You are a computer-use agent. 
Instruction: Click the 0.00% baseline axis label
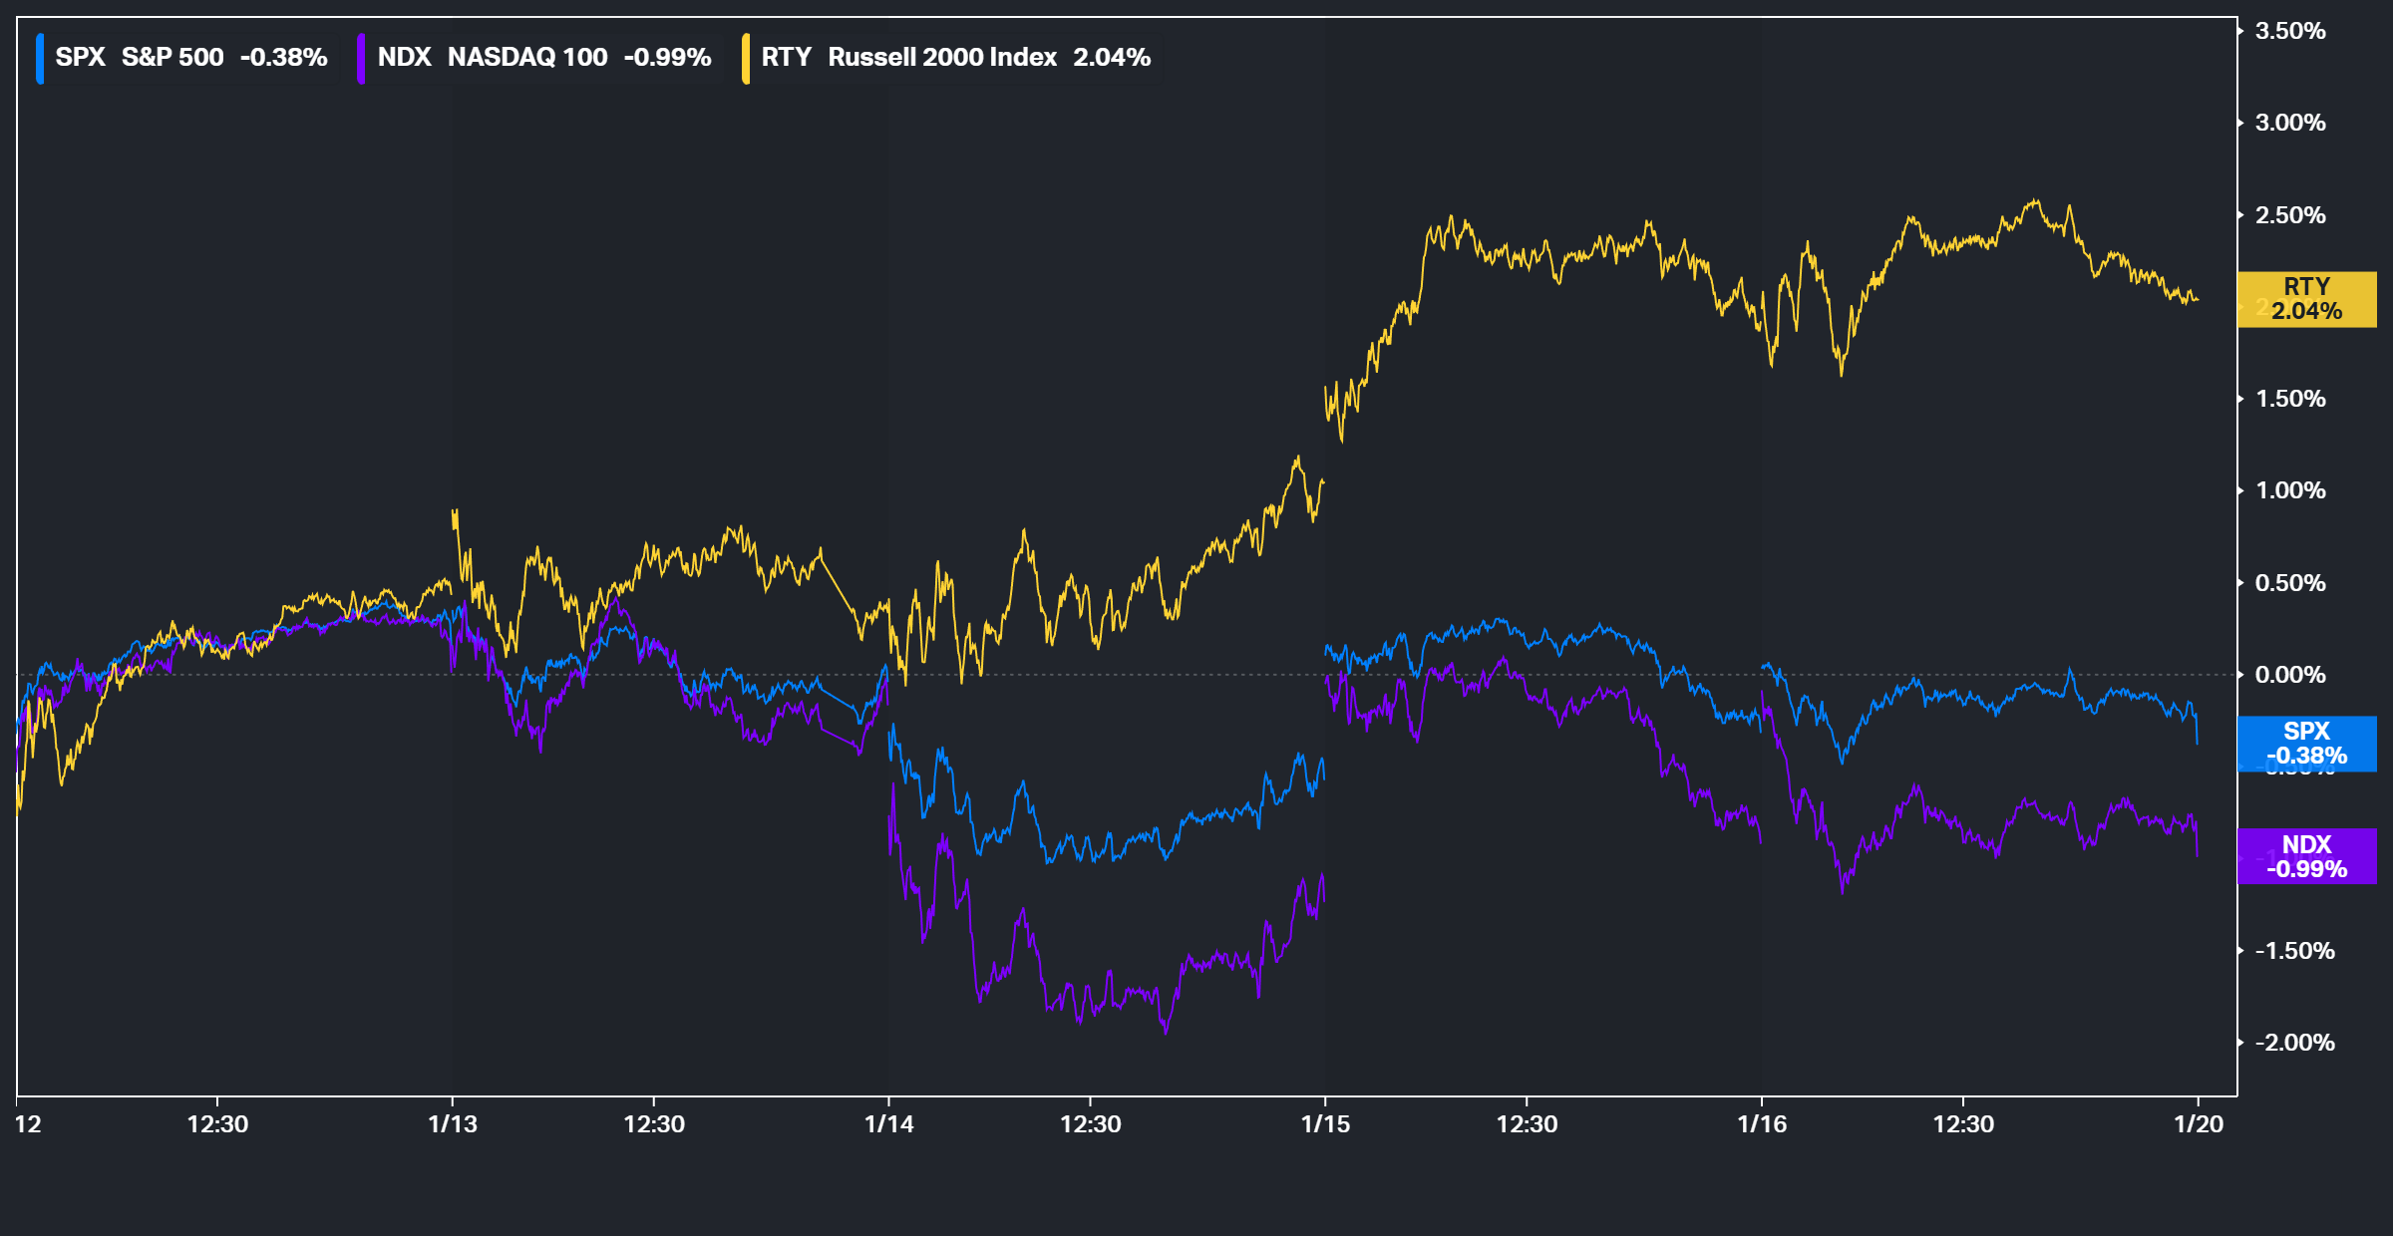2290,675
